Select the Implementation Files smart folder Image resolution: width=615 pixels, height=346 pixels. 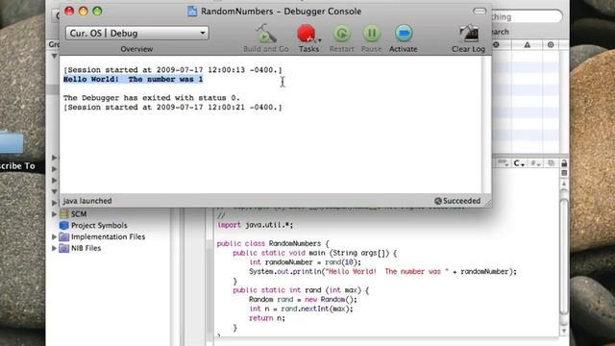108,237
